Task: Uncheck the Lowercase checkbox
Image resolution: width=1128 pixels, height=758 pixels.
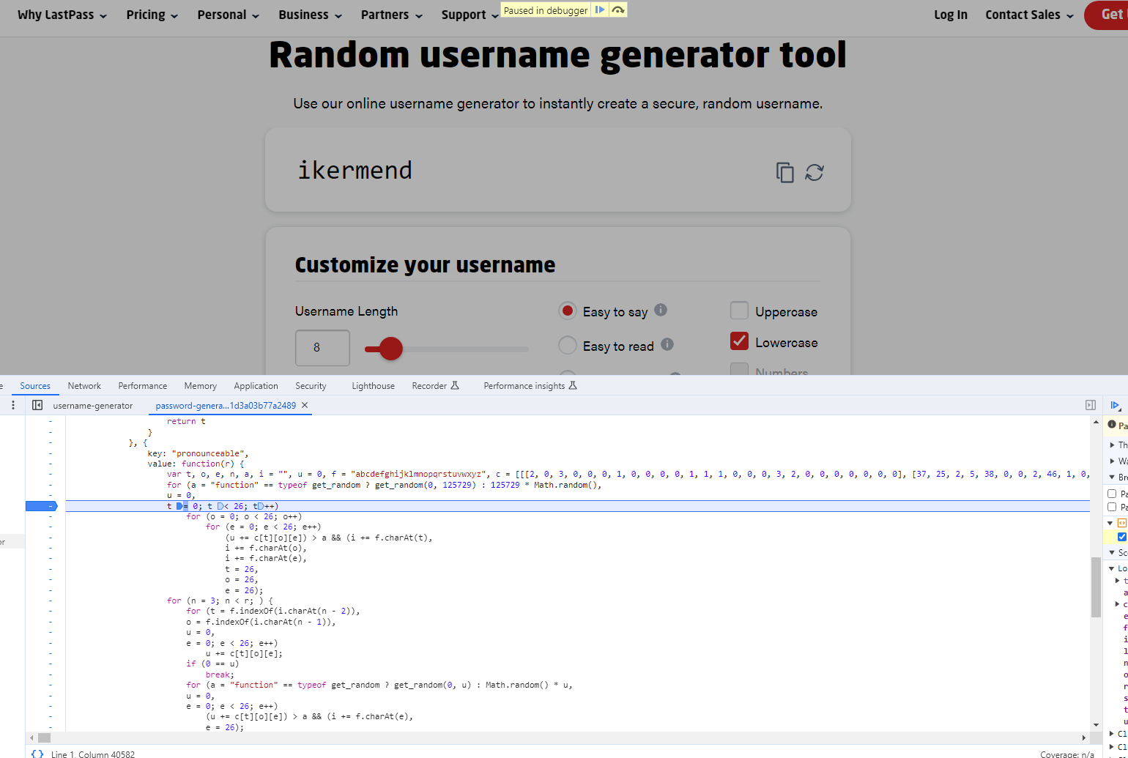Action: [x=739, y=341]
